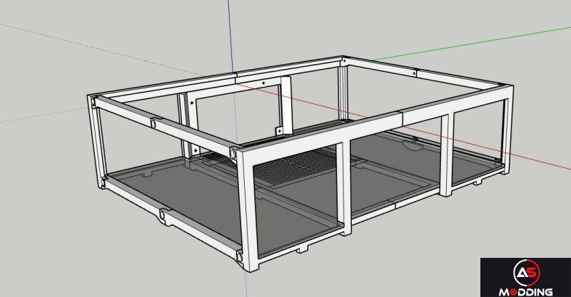Select the solid blue vertical axis line
The height and width of the screenshot is (297, 571).
(231, 36)
